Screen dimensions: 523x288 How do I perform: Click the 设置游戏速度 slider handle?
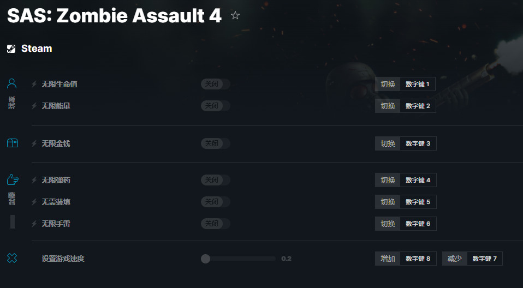coord(205,259)
